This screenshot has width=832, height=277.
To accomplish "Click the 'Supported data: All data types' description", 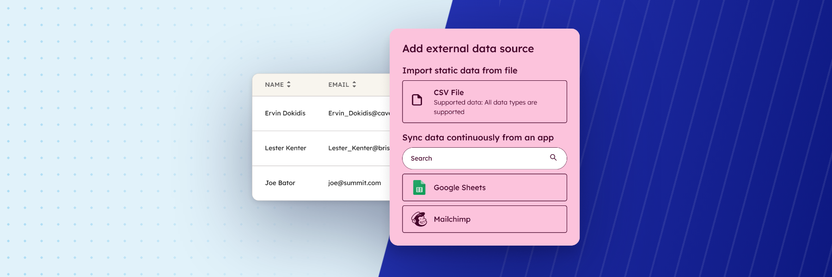I will tap(485, 107).
